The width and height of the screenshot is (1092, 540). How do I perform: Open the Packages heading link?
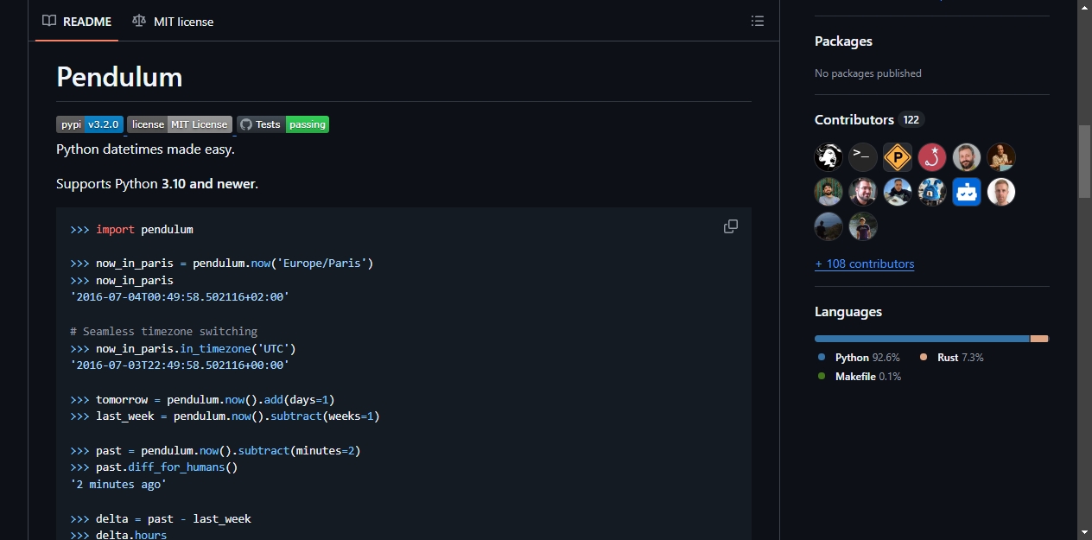point(843,41)
